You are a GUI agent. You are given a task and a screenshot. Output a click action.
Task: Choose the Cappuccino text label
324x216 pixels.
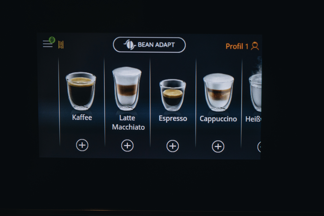tap(218, 119)
